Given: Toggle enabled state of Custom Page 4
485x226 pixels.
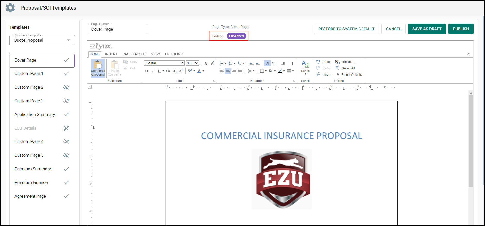Looking at the screenshot, I should click(66, 141).
